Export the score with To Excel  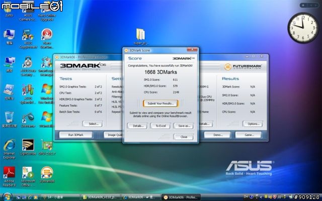click(x=160, y=126)
